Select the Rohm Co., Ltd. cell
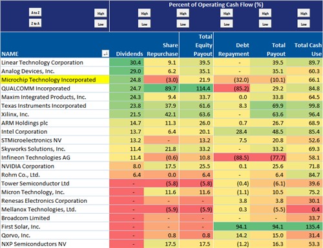 point(55,175)
